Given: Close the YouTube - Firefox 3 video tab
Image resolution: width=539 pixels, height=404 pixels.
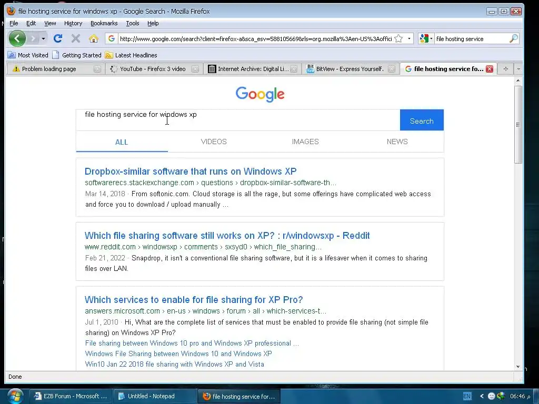Looking at the screenshot, I should (195, 69).
